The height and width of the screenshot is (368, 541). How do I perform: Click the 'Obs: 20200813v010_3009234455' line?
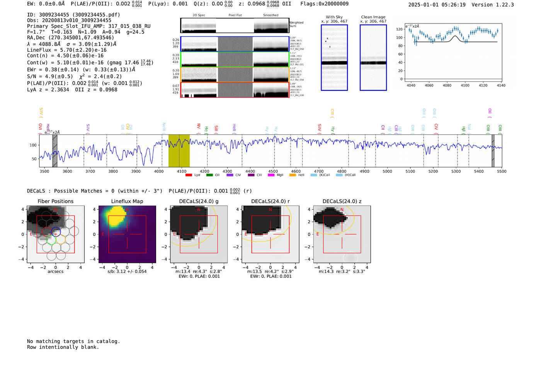pos(69,20)
